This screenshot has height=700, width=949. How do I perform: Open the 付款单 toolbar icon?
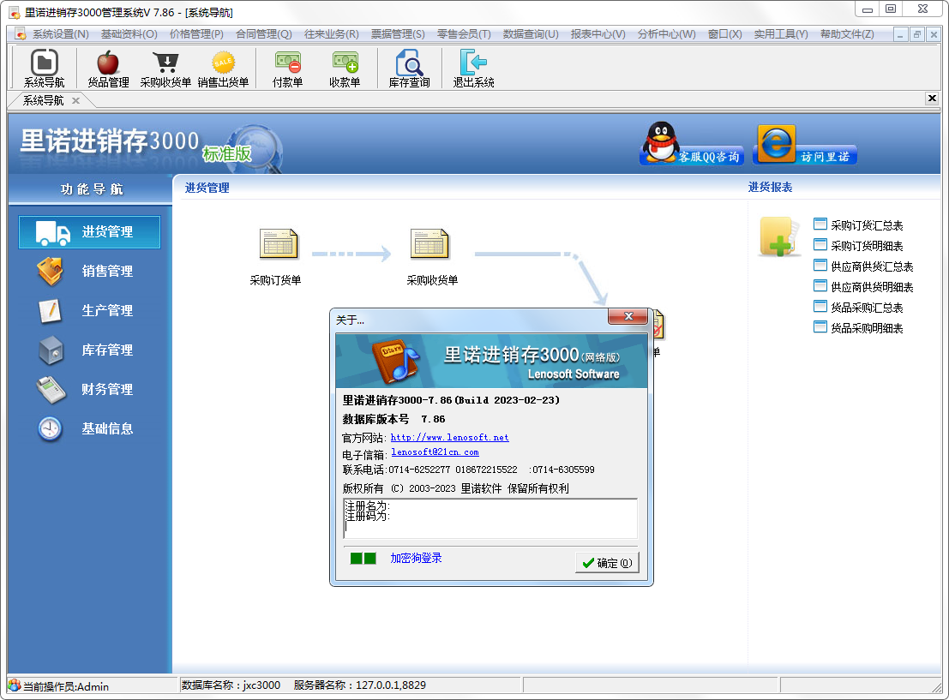coord(287,69)
